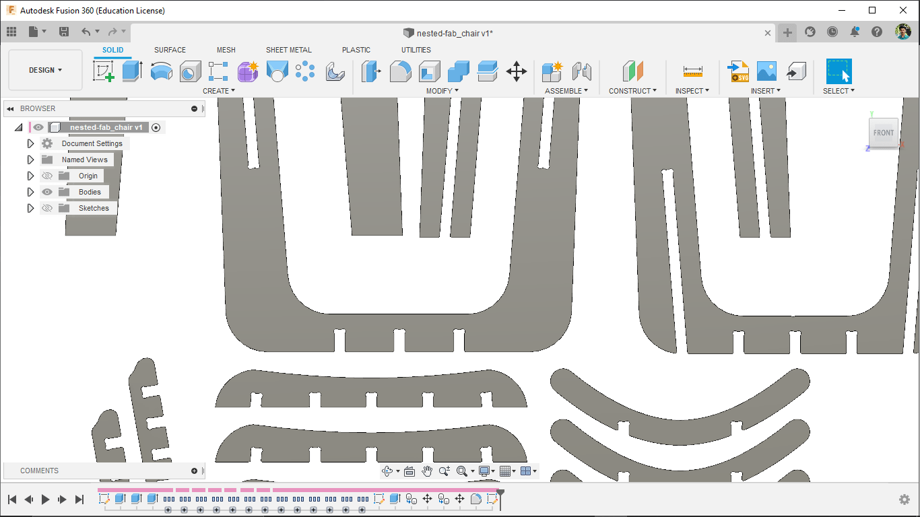The image size is (920, 517).
Task: Select the Circular Pattern tool
Action: coord(305,71)
